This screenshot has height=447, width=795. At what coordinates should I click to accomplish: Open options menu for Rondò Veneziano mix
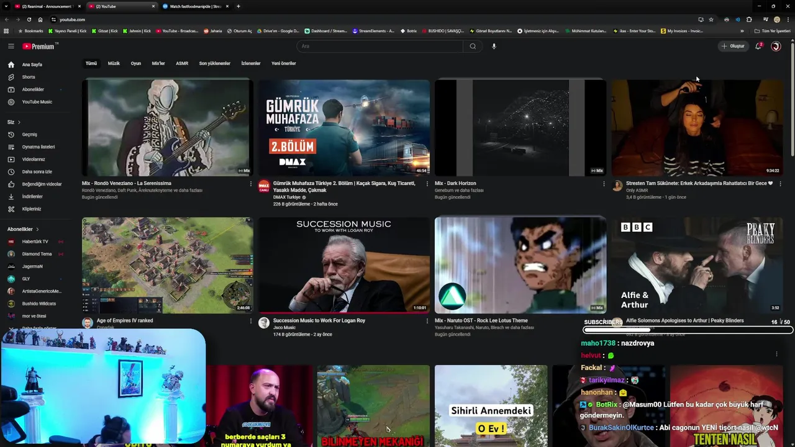251,184
